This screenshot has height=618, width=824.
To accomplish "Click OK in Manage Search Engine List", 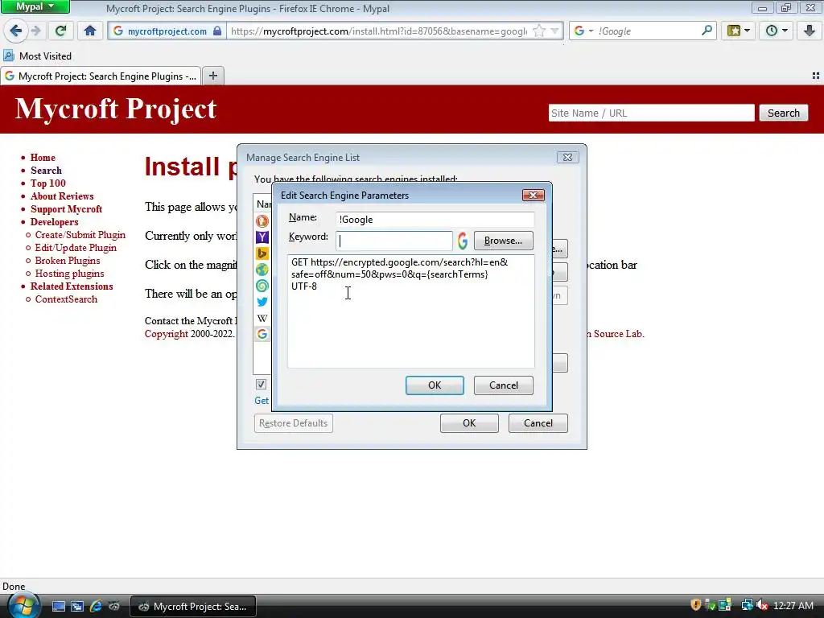I will (x=469, y=423).
